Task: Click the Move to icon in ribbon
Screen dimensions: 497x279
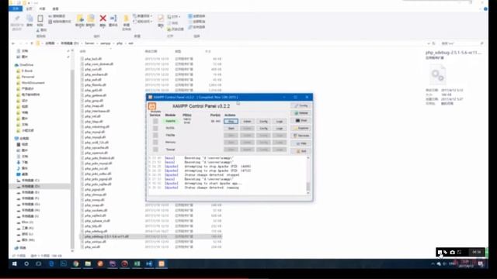Action: coord(79,21)
